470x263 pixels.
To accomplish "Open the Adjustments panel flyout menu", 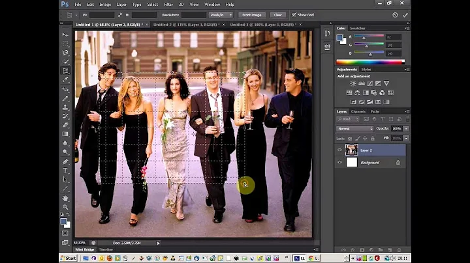I will pos(407,70).
